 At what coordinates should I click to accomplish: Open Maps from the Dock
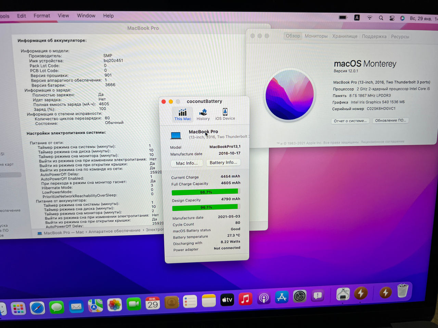[x=95, y=305]
